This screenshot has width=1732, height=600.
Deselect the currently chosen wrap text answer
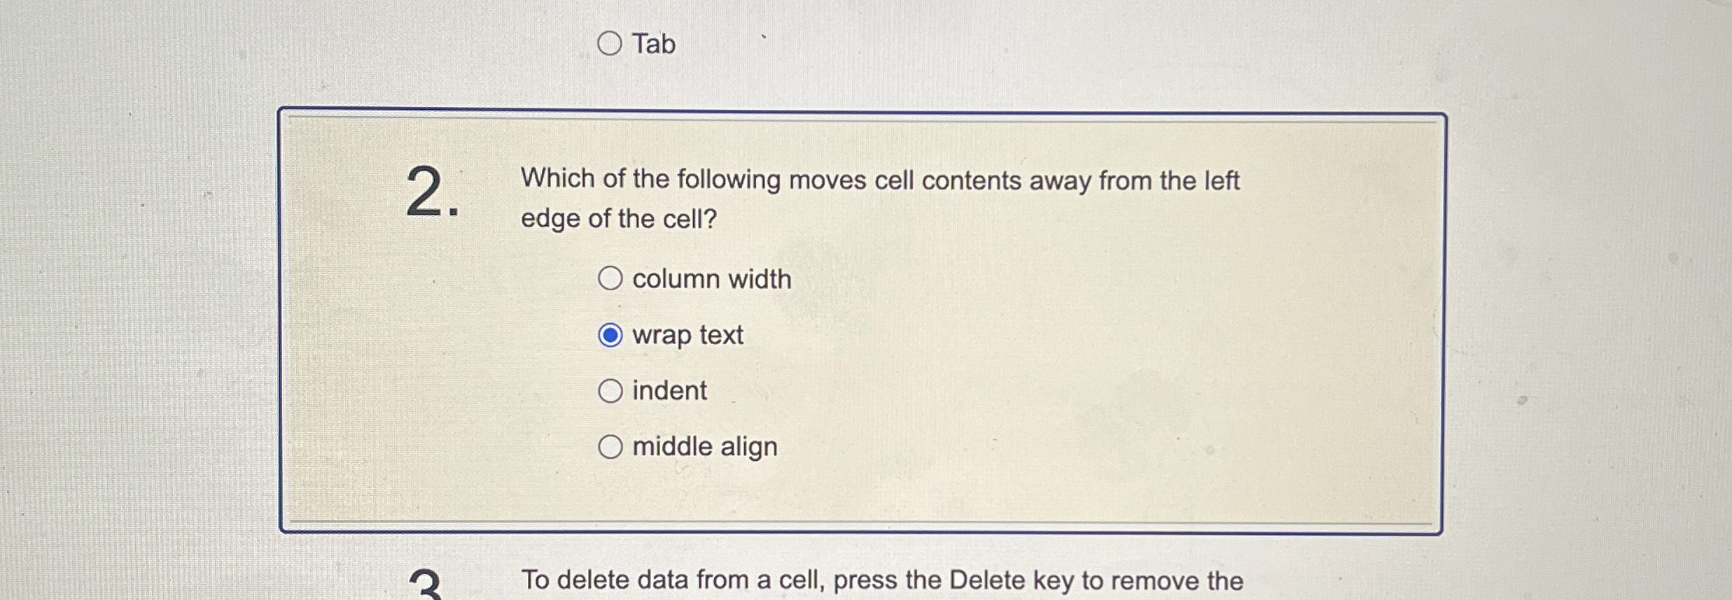[x=610, y=335]
